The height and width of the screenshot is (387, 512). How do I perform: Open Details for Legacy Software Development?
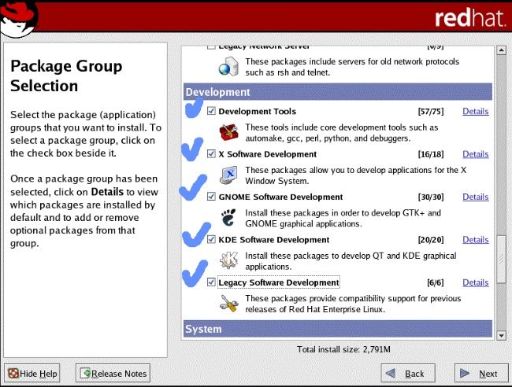coord(476,282)
